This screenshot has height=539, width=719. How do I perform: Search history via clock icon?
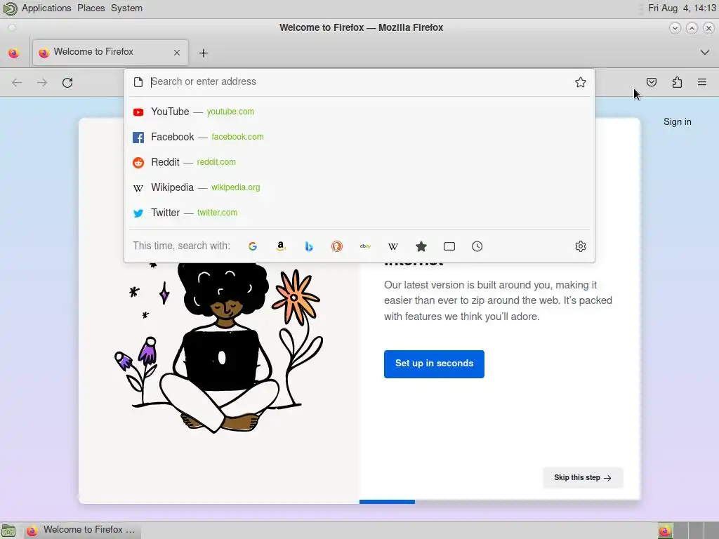click(x=477, y=246)
